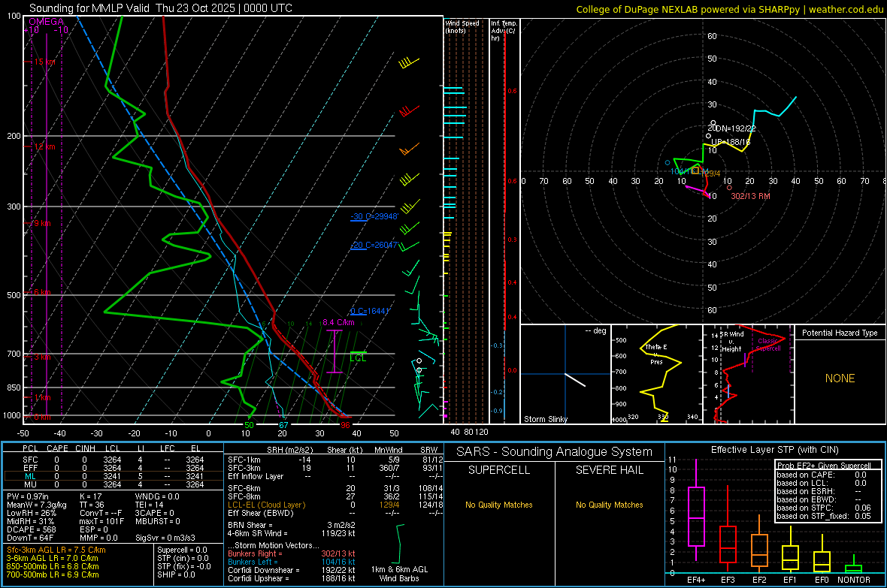Select the 15 km height marker
Image resolution: width=887 pixels, height=588 pixels.
[44, 62]
